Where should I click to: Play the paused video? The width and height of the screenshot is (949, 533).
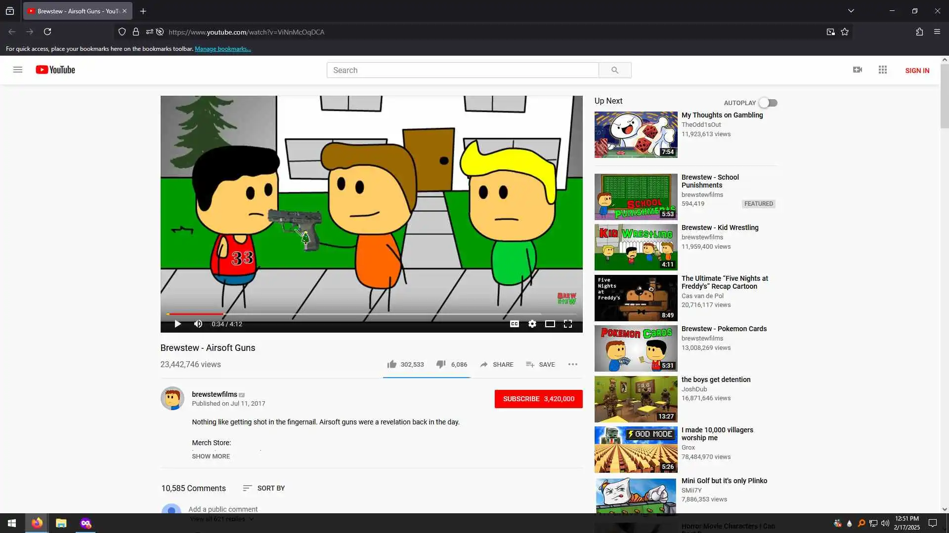click(177, 324)
